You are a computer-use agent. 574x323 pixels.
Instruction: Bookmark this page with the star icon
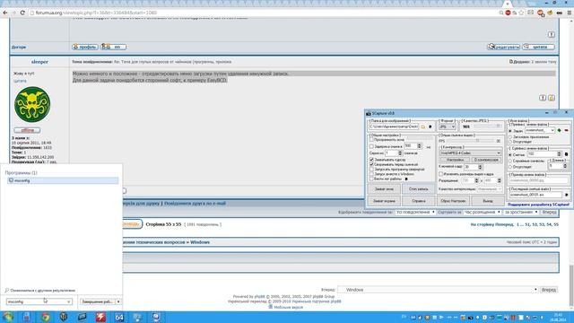[521, 13]
